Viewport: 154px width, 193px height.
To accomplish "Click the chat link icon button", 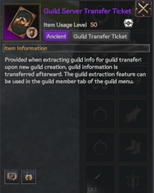I will tap(12, 177).
